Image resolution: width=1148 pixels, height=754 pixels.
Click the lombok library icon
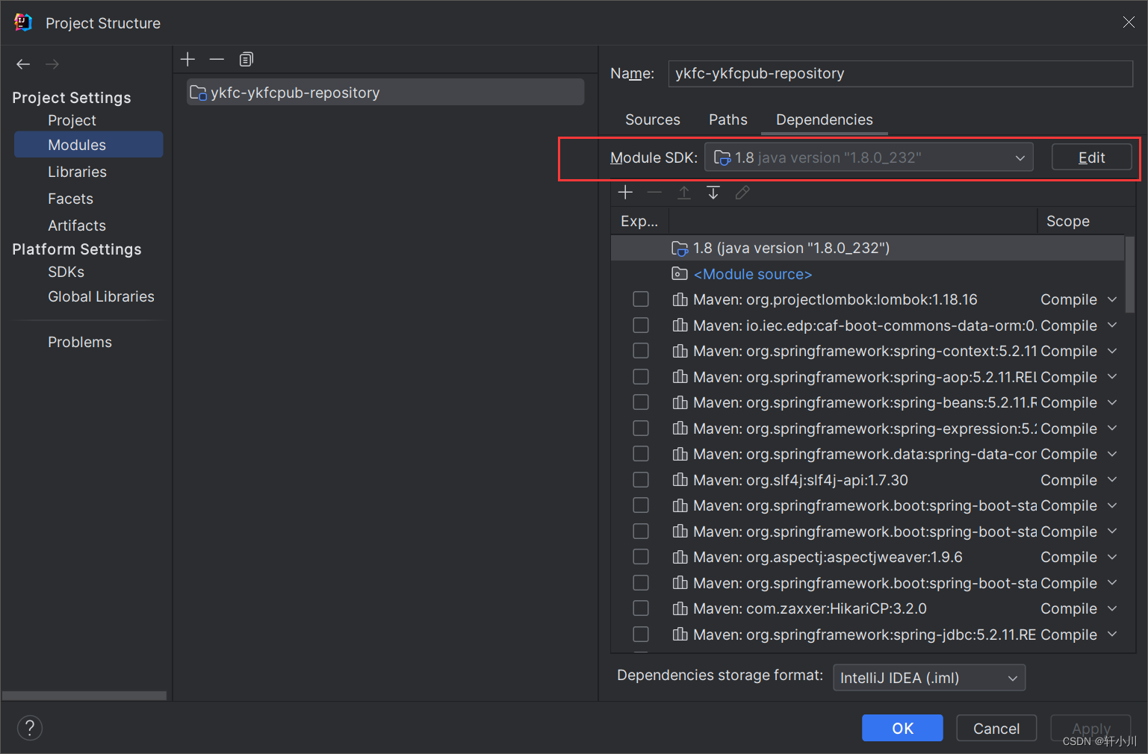tap(680, 299)
